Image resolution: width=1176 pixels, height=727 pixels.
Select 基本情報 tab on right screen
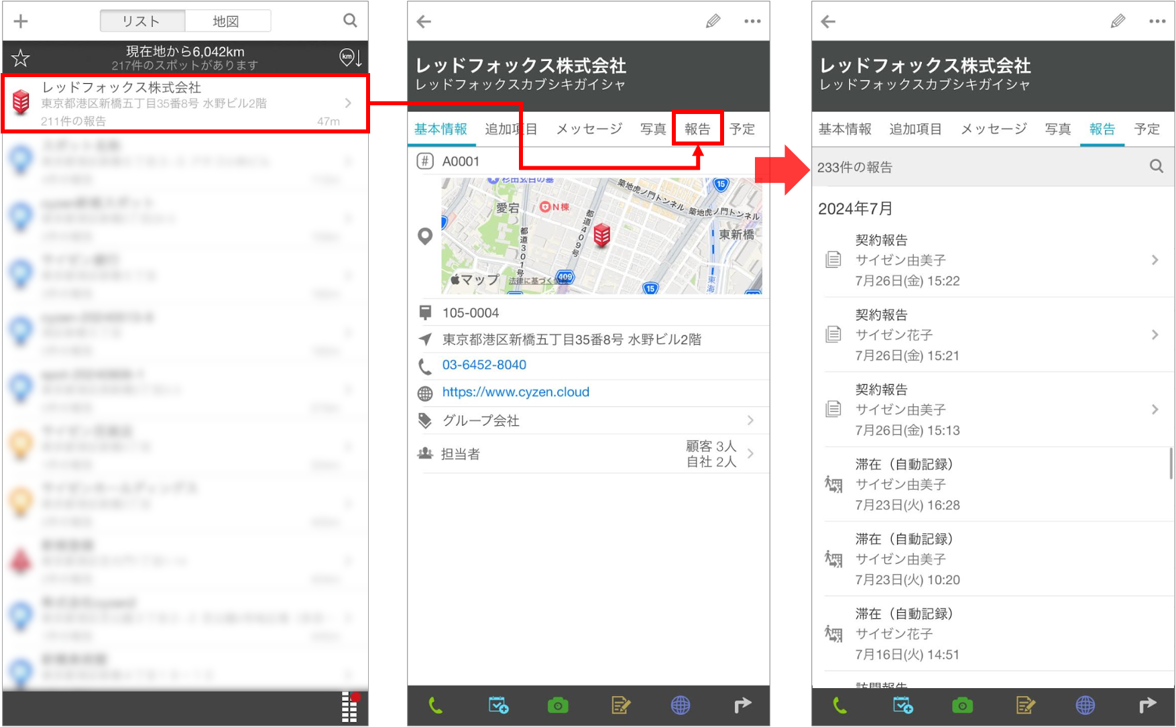click(x=845, y=129)
